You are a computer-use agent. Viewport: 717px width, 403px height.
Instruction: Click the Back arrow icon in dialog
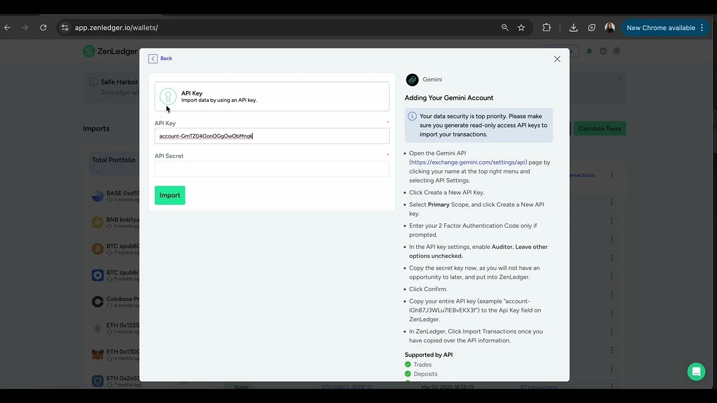[153, 59]
